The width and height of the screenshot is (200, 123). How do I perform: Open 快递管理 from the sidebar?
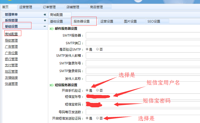pos(11,84)
